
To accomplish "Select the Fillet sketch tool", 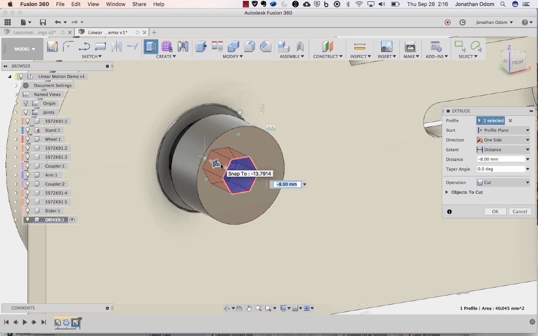I will click(x=68, y=46).
